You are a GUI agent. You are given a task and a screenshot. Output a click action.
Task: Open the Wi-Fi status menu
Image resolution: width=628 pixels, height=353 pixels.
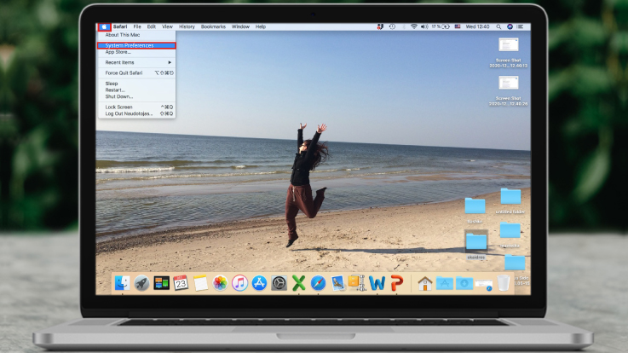pos(414,26)
